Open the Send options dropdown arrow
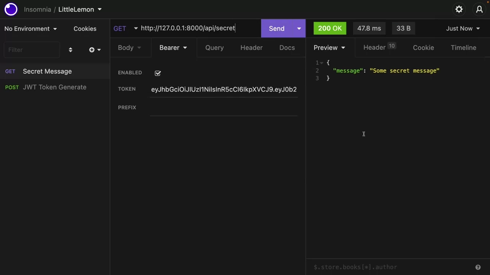The width and height of the screenshot is (490, 275). pos(299,28)
